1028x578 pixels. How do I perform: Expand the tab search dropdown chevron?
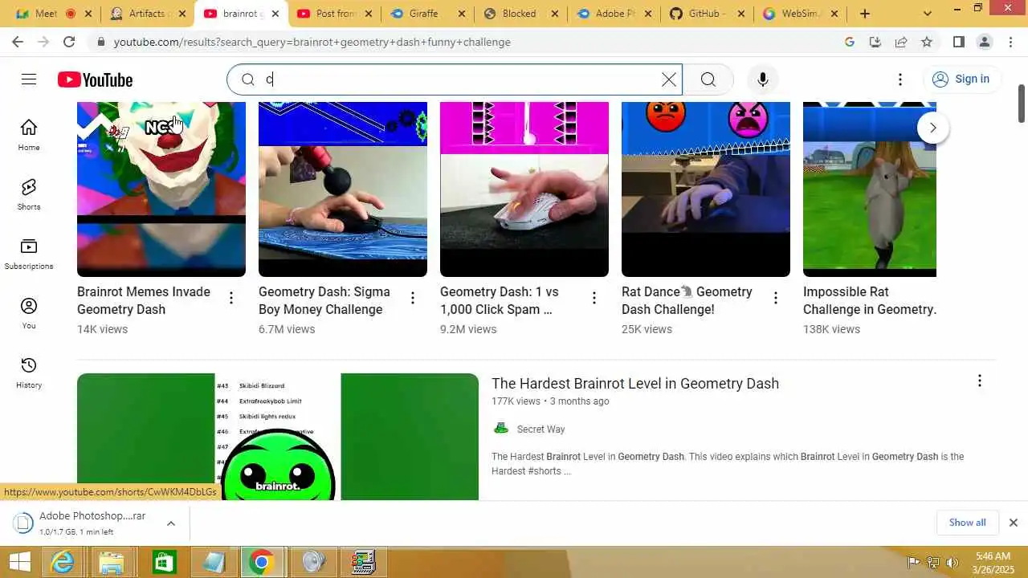928,14
